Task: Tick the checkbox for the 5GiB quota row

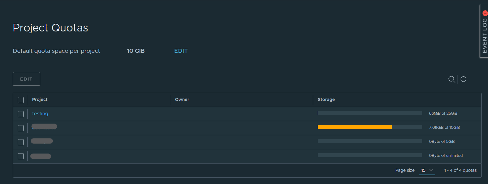Action: [21, 142]
